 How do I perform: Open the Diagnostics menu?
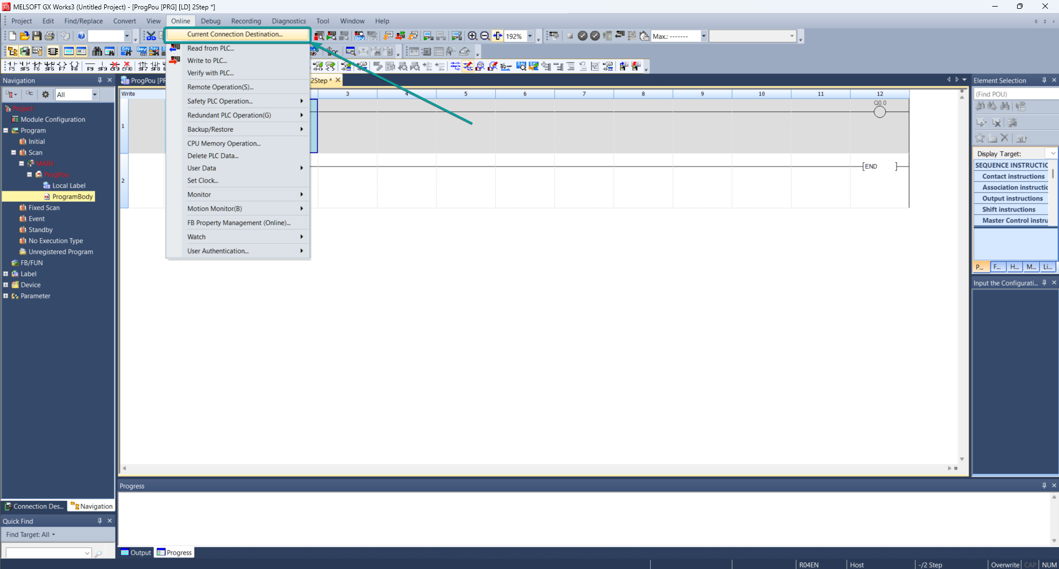click(x=288, y=21)
